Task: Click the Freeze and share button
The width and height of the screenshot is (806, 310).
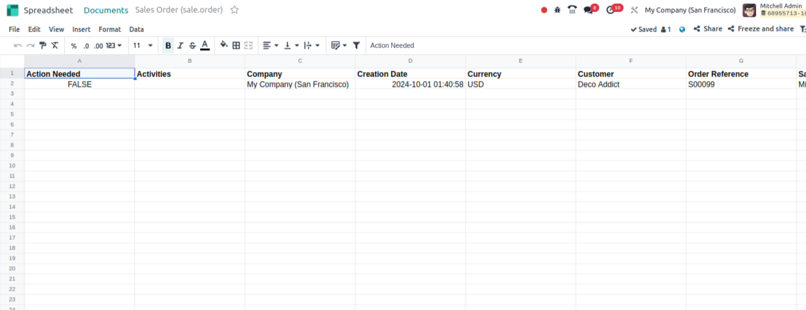Action: (x=760, y=29)
